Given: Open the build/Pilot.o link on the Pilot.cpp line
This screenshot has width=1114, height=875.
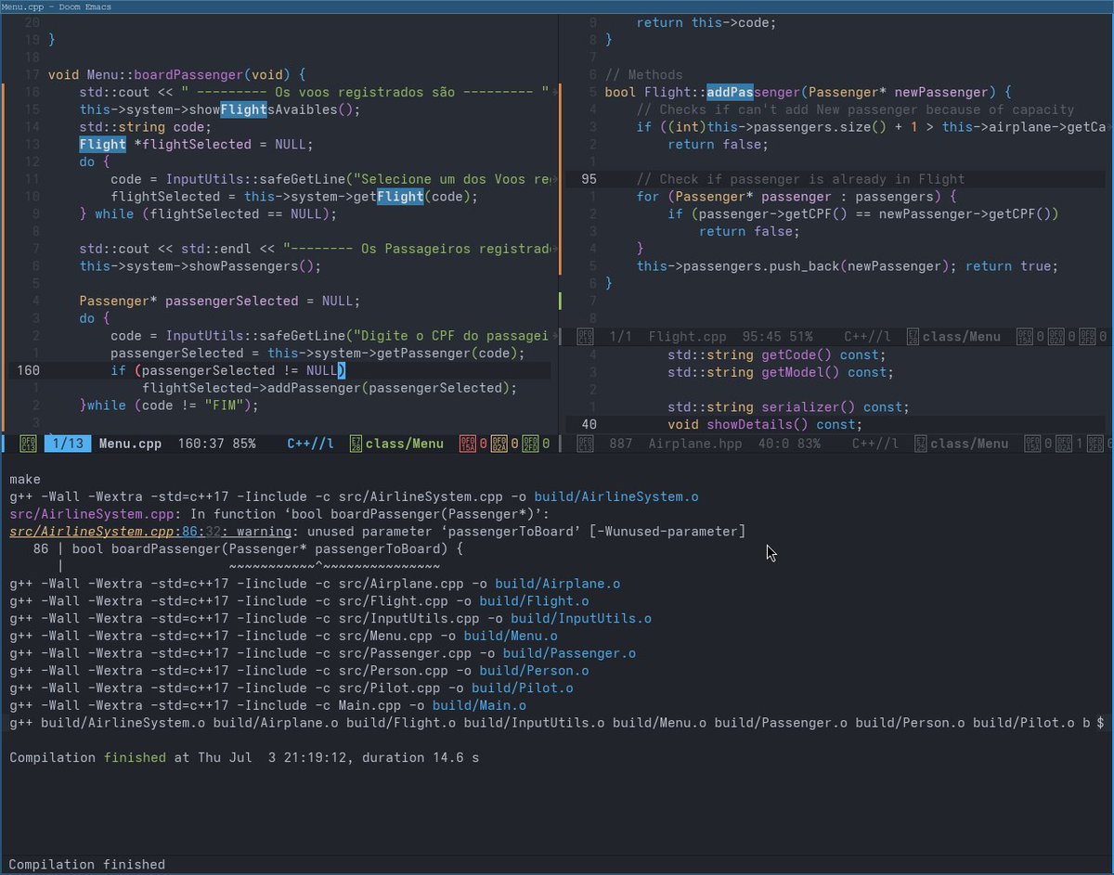Looking at the screenshot, I should tap(522, 688).
